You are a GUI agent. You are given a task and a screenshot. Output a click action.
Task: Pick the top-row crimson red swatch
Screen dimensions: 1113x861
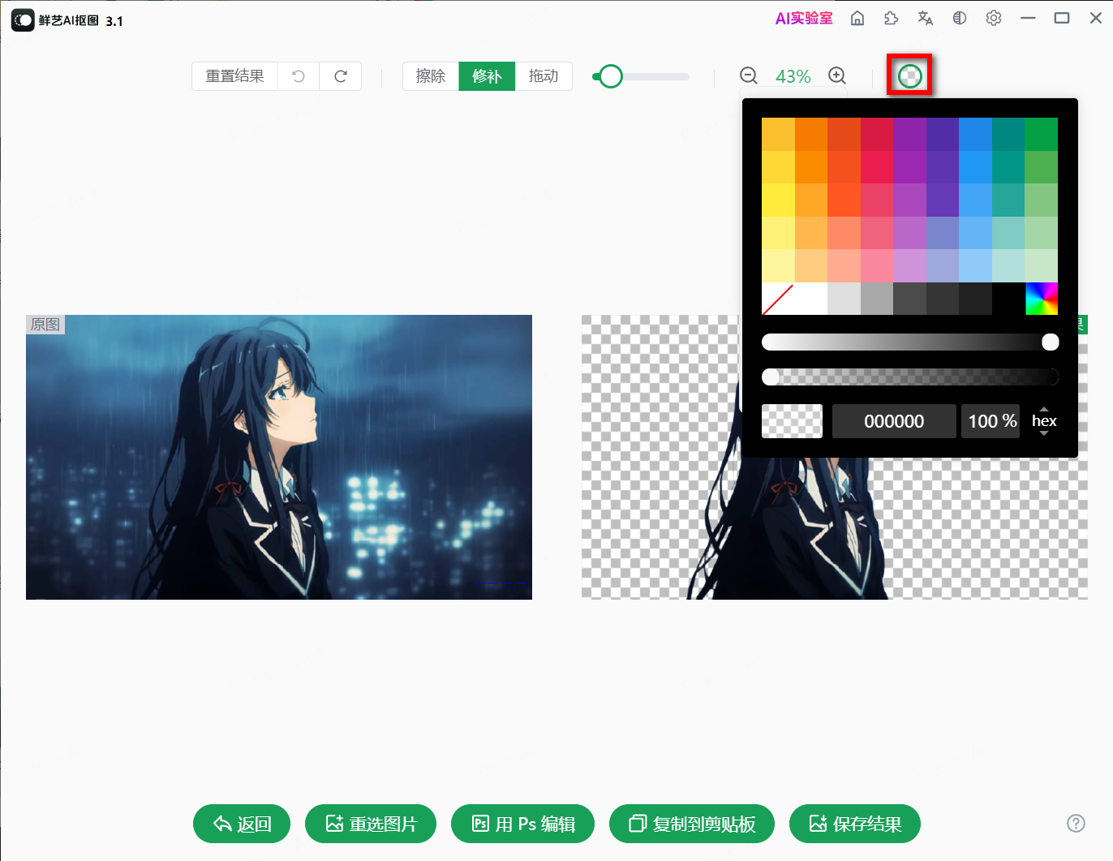pos(877,134)
